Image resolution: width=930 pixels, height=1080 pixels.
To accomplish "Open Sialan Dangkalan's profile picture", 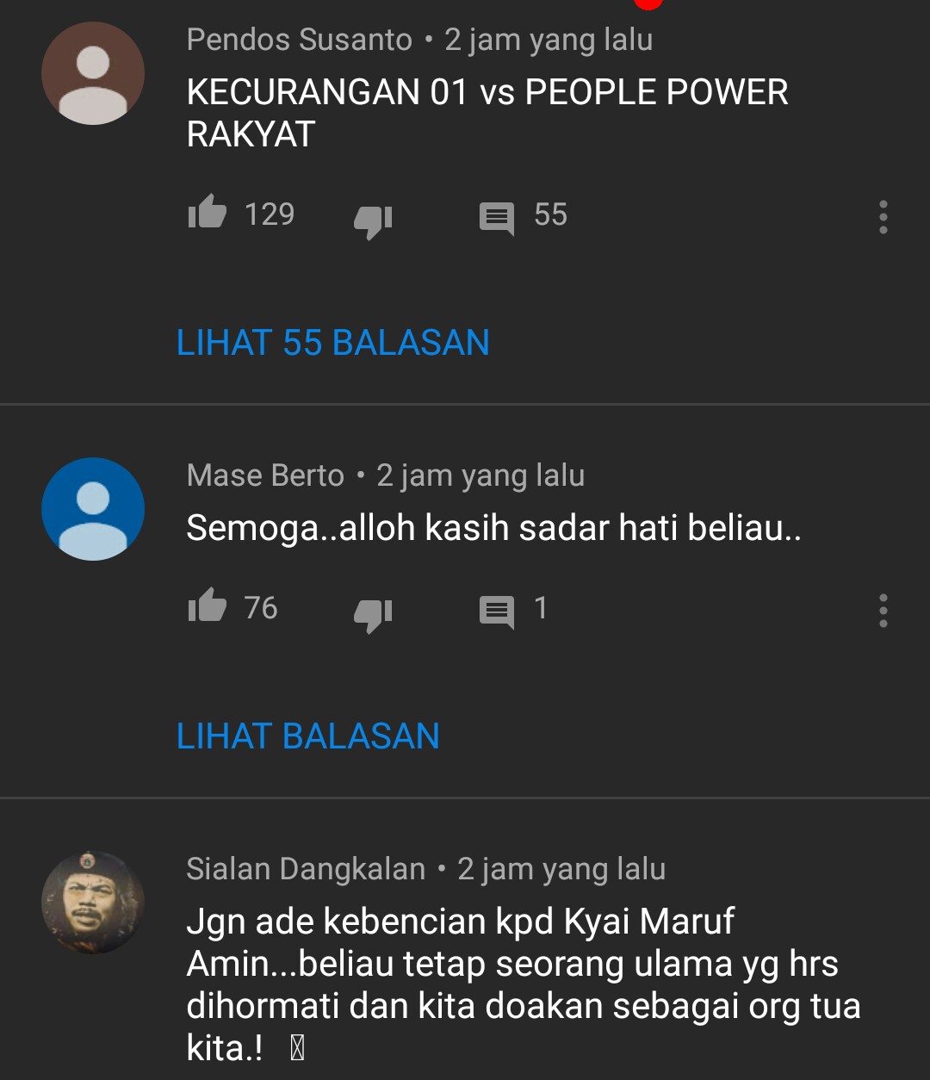I will [93, 903].
